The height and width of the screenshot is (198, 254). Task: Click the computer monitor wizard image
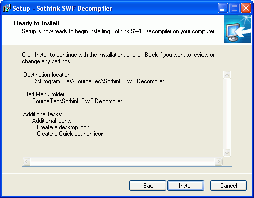(x=237, y=29)
